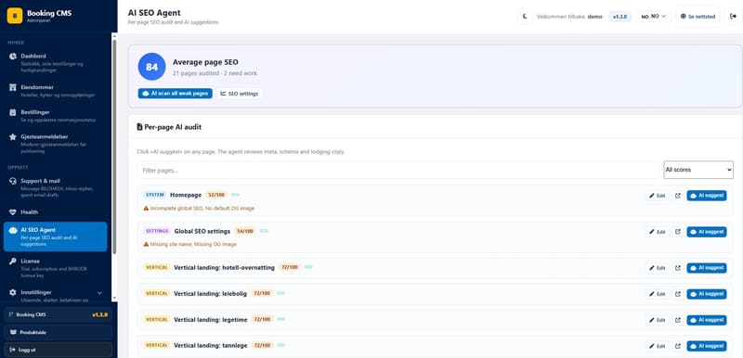Click Edit on the legetime row
Image resolution: width=743 pixels, height=358 pixels.
658,320
